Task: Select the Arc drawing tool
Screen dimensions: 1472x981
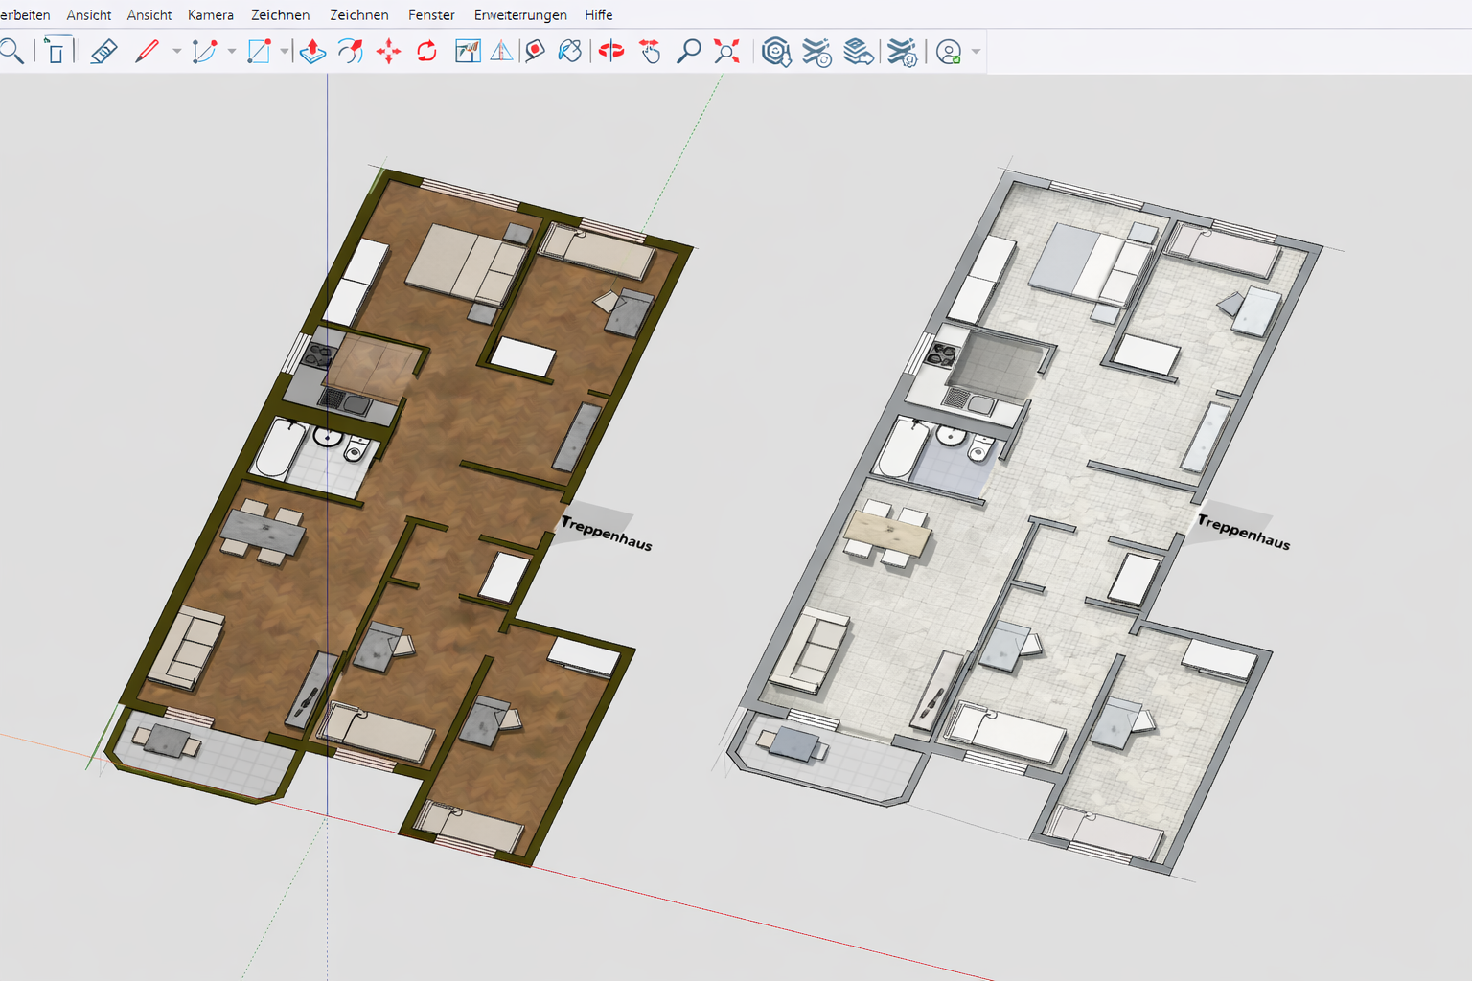Action: point(204,51)
